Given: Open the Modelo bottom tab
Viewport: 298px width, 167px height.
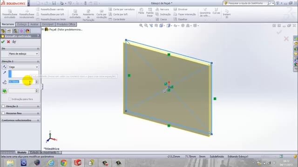Looking at the screenshot, I should coord(22,152).
